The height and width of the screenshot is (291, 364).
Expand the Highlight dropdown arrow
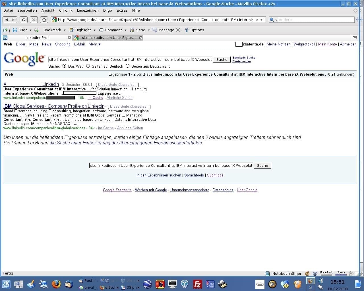[x=94, y=30]
